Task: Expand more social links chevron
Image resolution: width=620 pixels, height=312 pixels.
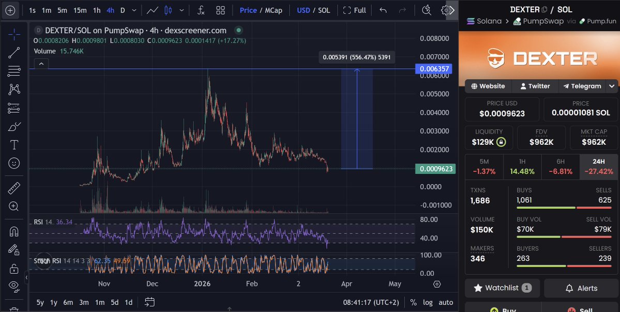Action: pos(612,86)
